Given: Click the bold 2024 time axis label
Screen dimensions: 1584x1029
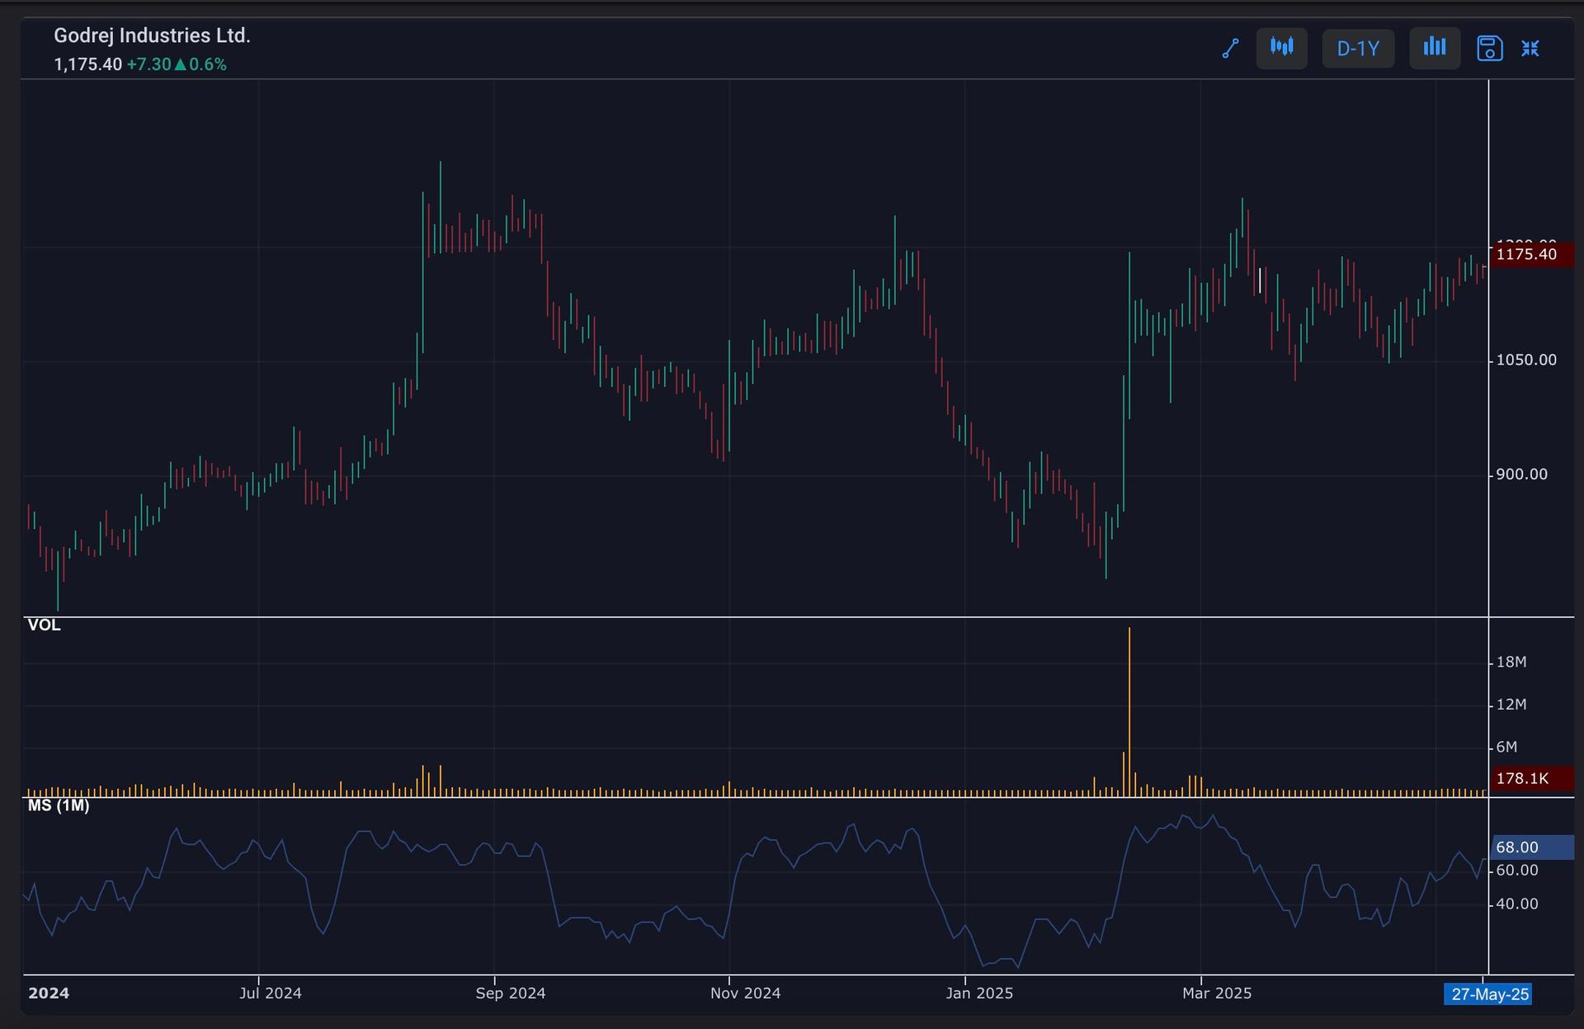Looking at the screenshot, I should click(x=49, y=993).
